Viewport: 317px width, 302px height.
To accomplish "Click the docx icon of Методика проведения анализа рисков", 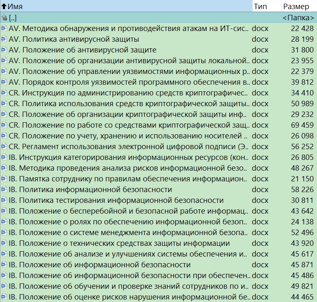I will (4, 168).
